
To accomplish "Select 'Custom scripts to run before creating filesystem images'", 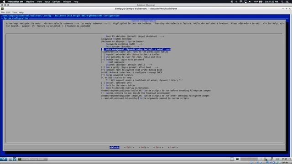I will tap(156, 91).
